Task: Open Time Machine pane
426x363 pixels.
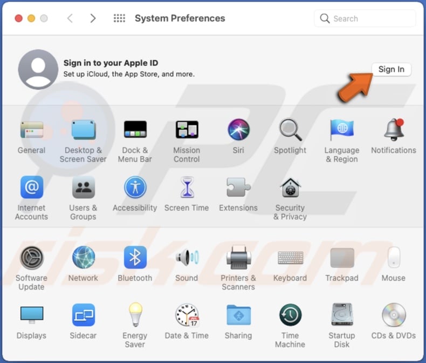Action: pos(290,315)
